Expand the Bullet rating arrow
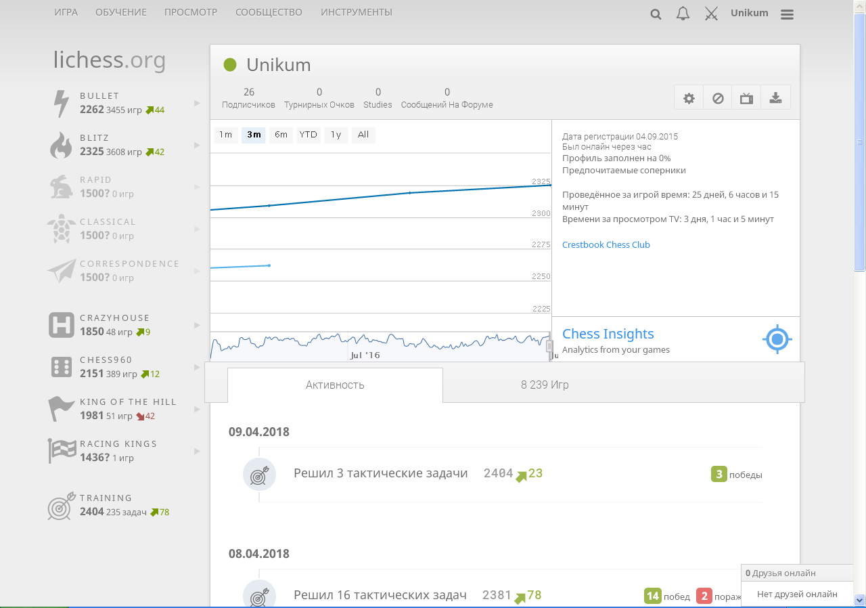866x608 pixels. click(x=198, y=104)
